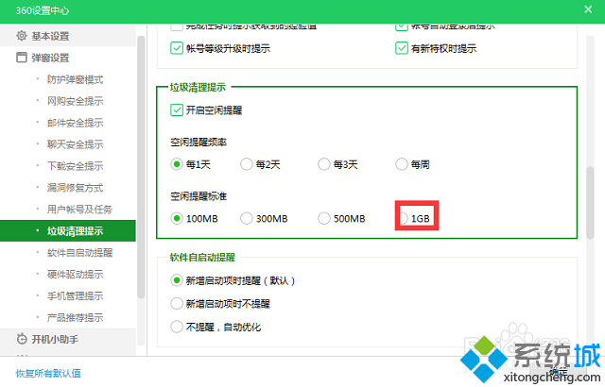This screenshot has width=605, height=387.
Task: Toggle the 有新特权时提示 checkbox
Action: pyautogui.click(x=403, y=48)
